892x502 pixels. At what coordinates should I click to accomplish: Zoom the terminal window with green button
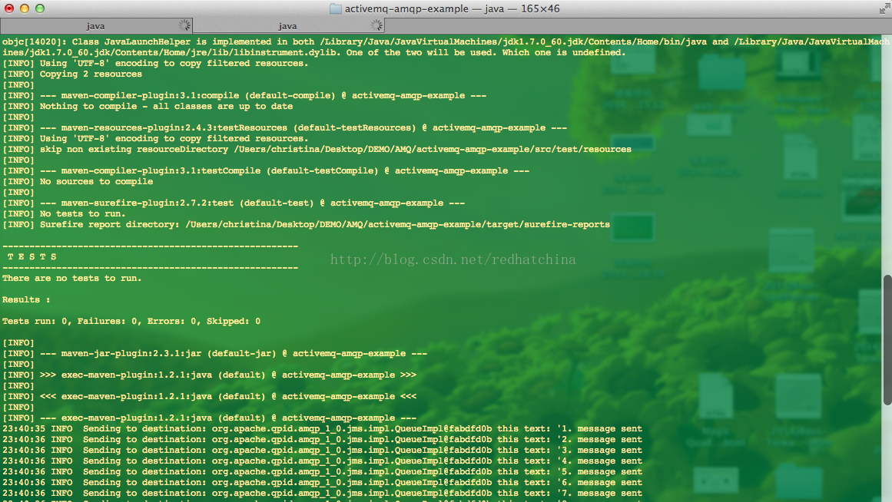point(40,8)
